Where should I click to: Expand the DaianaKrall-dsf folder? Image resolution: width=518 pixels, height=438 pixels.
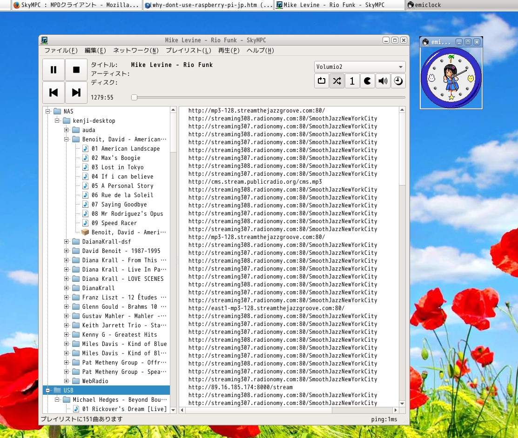(67, 242)
